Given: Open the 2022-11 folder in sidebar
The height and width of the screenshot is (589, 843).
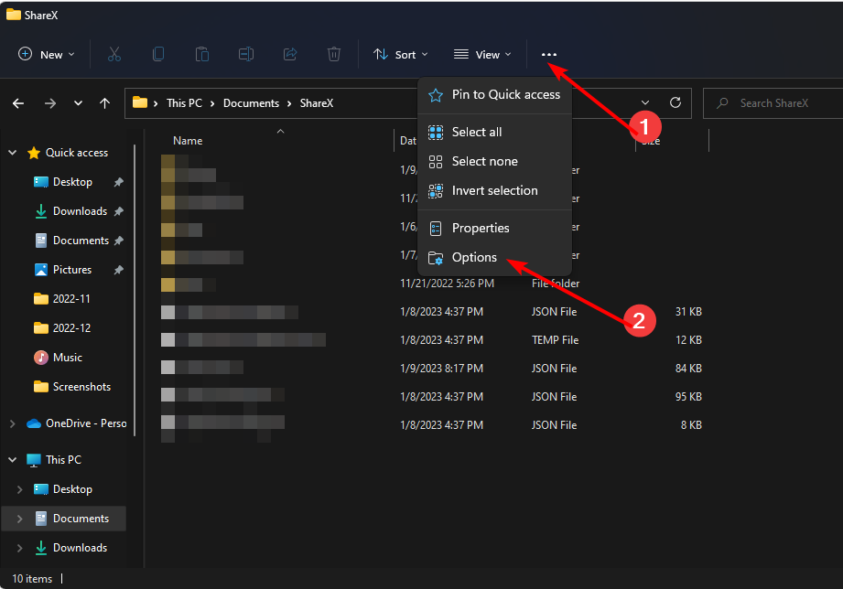Looking at the screenshot, I should 71,299.
